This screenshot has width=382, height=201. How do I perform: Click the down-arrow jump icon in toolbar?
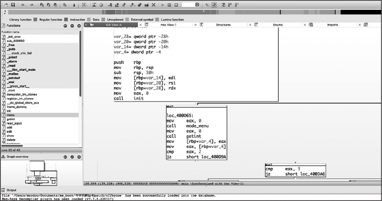(x=74, y=5)
